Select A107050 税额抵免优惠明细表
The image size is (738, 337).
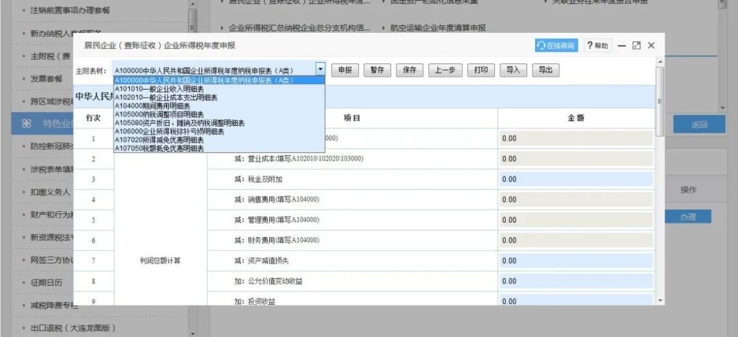click(219, 148)
